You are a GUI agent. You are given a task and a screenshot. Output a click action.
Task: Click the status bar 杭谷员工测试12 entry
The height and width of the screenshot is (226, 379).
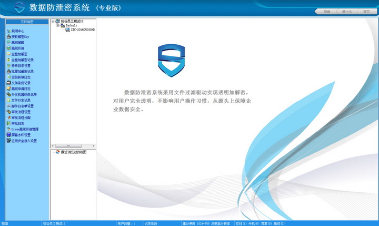click(54, 223)
